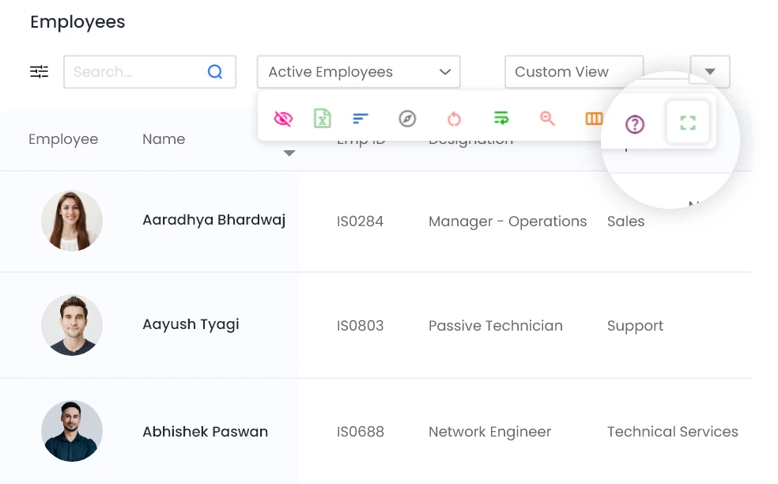Viewport: 778px width, 484px height.
Task: Click inside the Search input field
Action: [134, 72]
